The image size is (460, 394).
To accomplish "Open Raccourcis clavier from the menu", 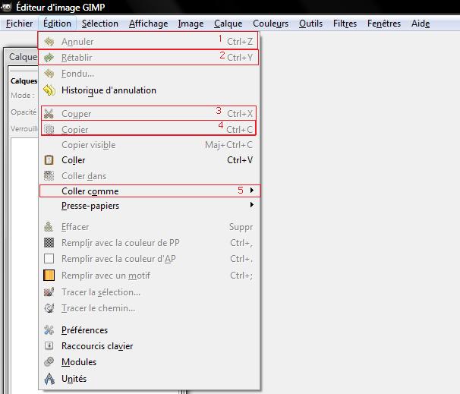I will point(150,346).
